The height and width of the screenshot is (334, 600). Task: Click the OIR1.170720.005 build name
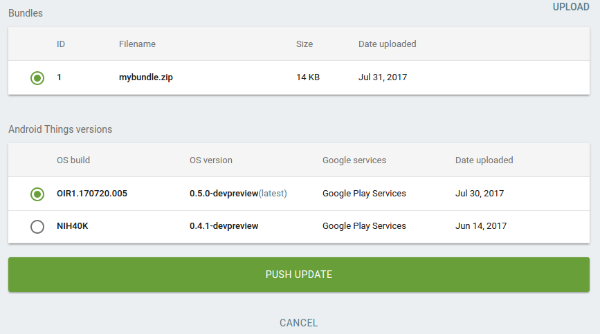[92, 194]
